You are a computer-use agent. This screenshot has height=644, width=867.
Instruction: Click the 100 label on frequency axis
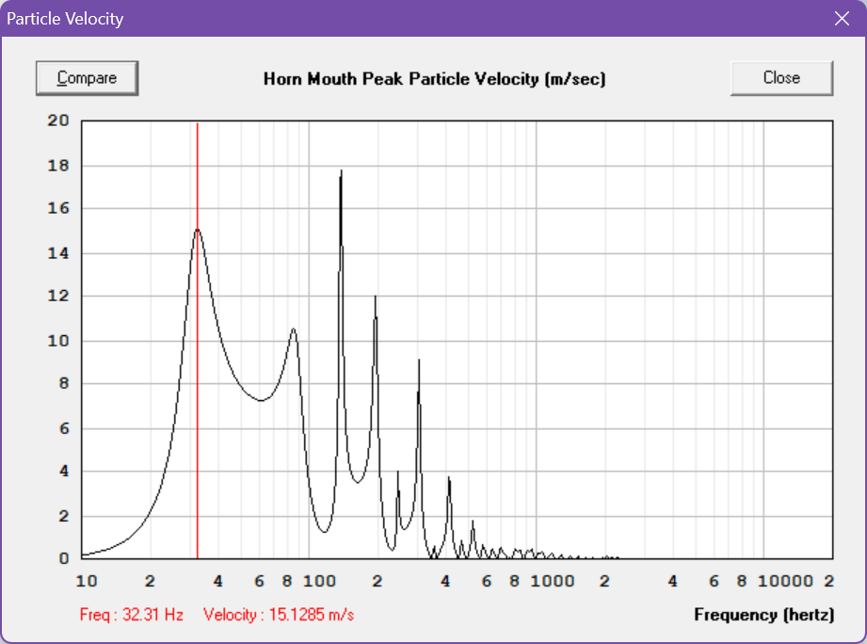click(320, 581)
